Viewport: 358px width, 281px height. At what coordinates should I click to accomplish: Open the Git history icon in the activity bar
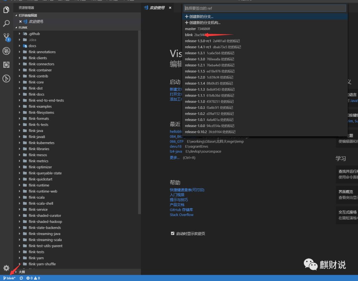[6, 79]
